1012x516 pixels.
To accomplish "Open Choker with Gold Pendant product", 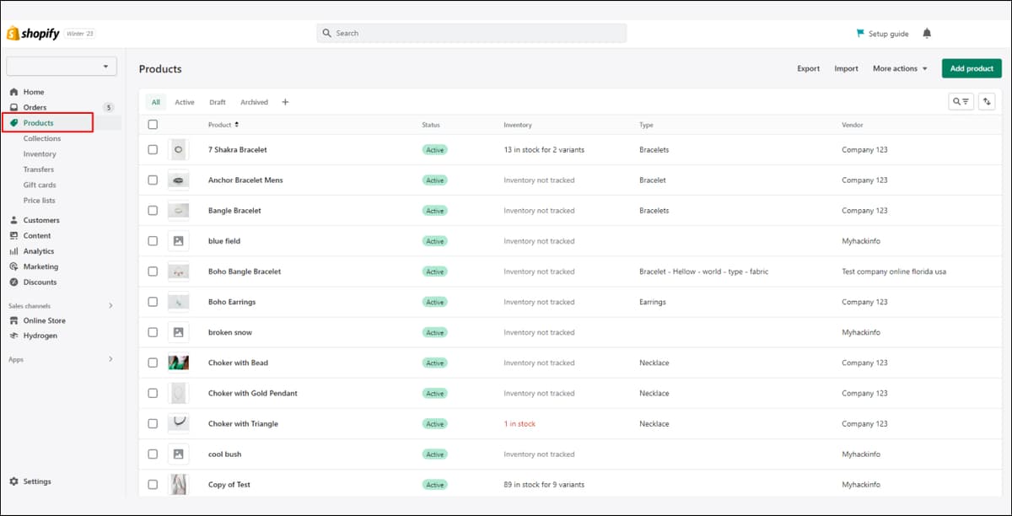I will click(253, 393).
